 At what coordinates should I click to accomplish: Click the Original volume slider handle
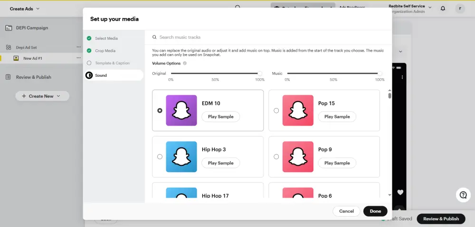(x=260, y=73)
